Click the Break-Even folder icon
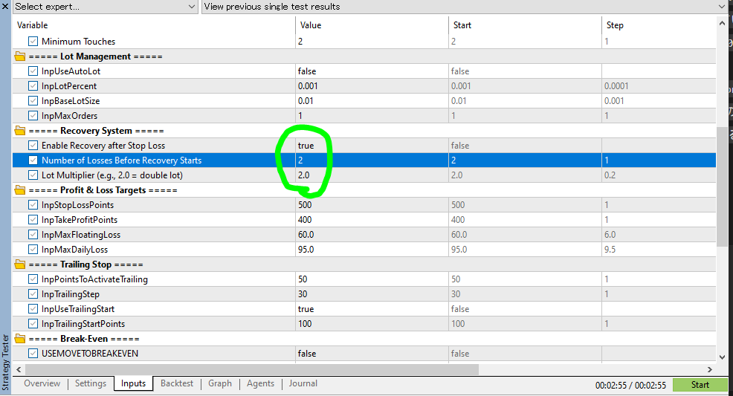Screen dimensions: 733x396 (x=19, y=339)
